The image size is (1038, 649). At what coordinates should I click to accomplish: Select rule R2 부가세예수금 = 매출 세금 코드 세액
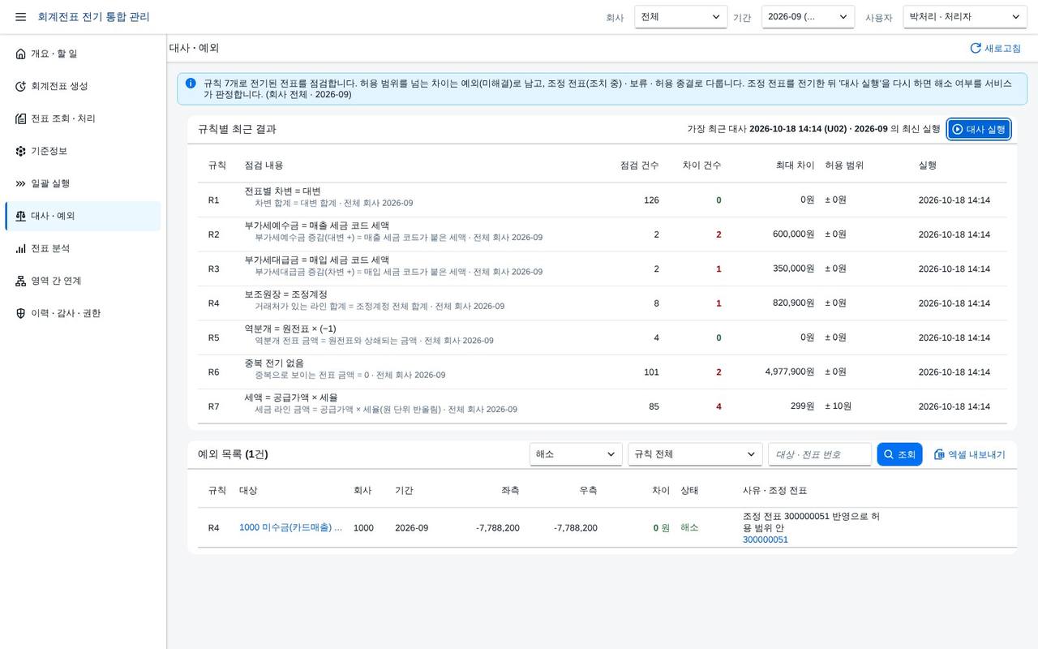coord(602,234)
